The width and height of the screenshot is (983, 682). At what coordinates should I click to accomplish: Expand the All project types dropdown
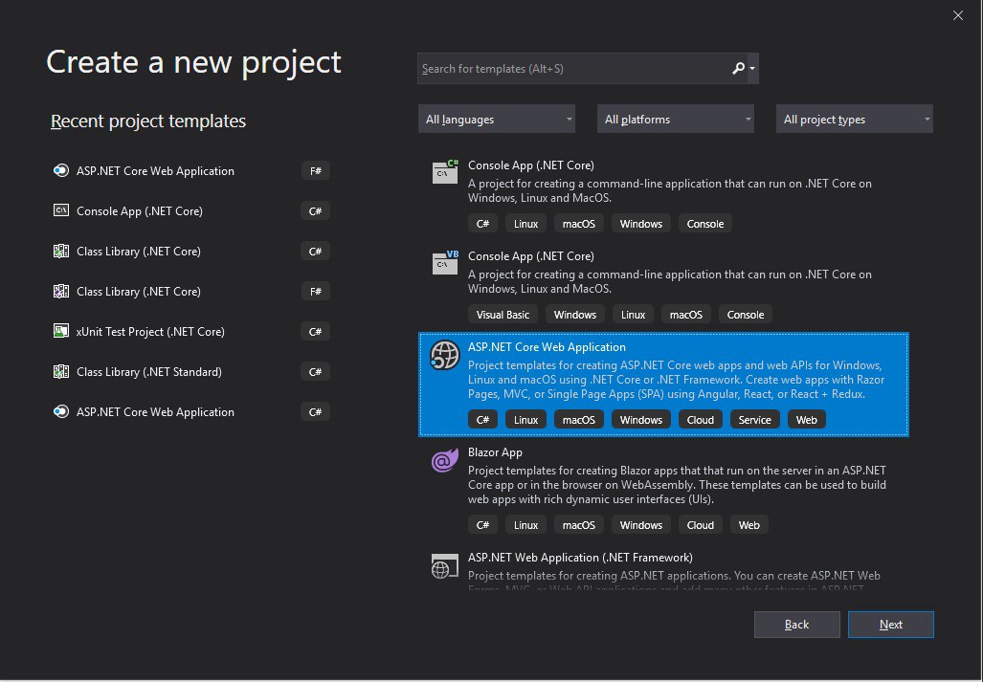(x=855, y=120)
